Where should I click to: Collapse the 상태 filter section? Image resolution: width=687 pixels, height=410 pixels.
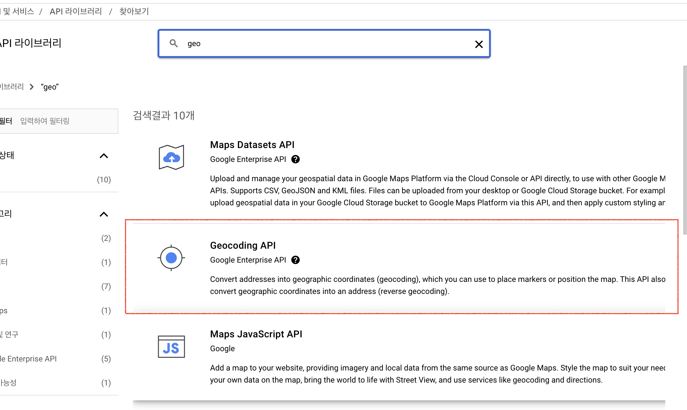[104, 156]
